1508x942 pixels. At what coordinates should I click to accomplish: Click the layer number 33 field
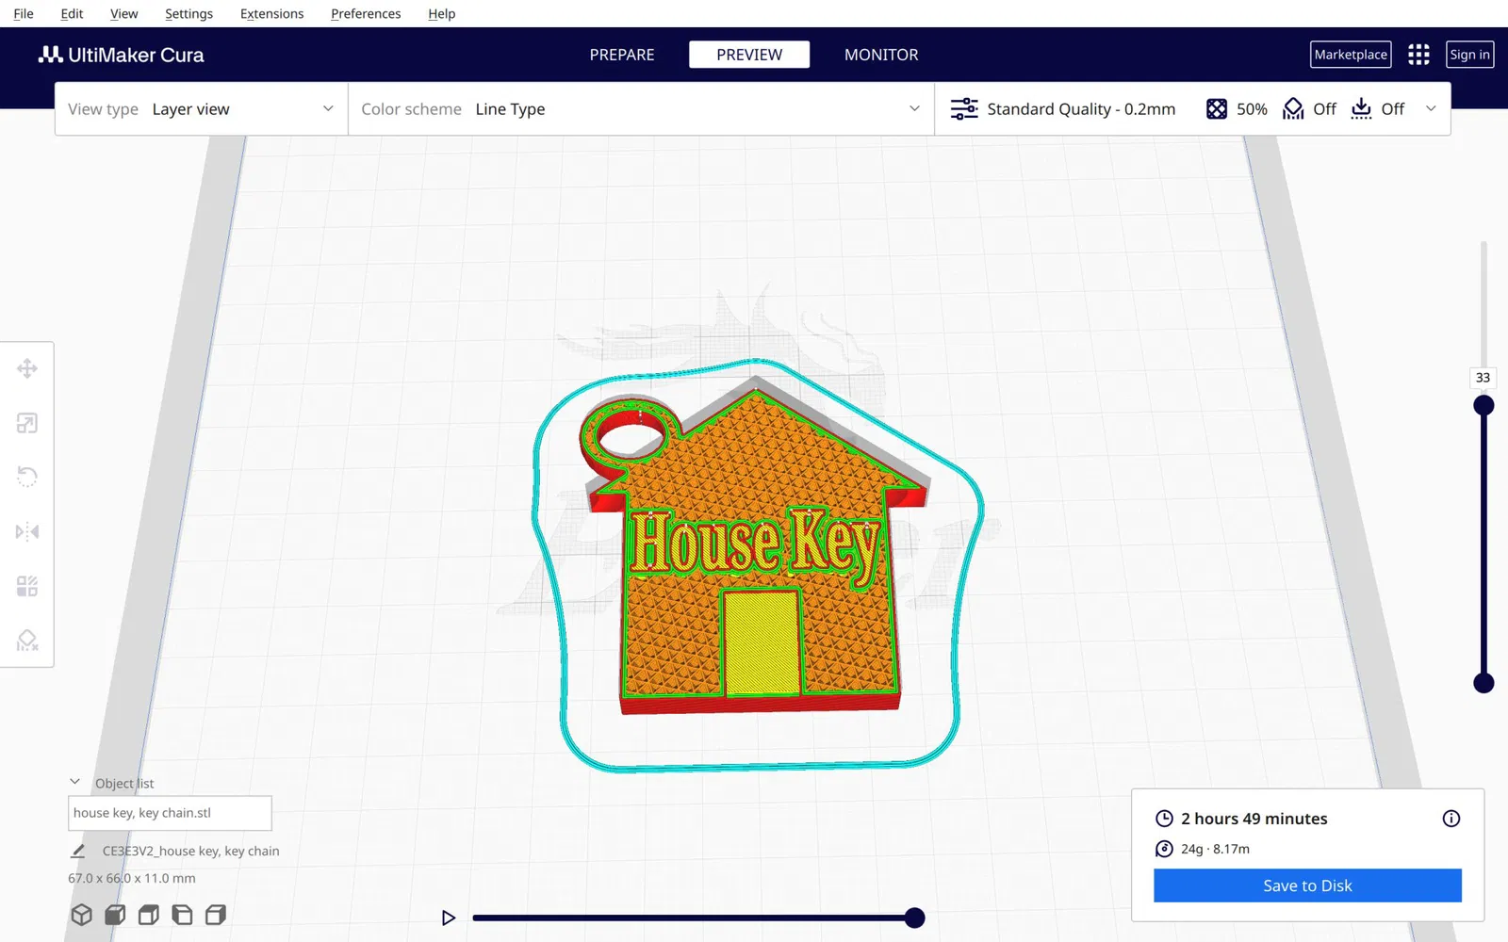(1483, 378)
